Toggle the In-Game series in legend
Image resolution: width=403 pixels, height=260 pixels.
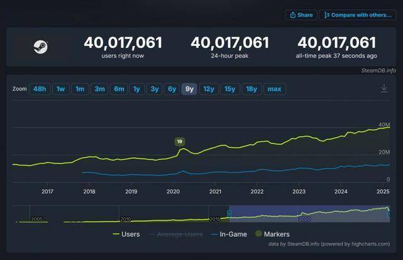(x=229, y=234)
